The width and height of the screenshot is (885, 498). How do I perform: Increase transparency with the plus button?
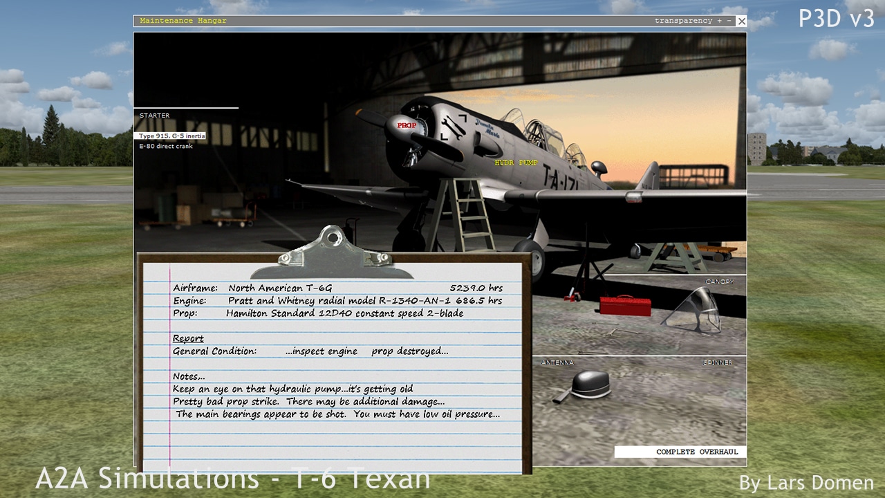pyautogui.click(x=719, y=21)
